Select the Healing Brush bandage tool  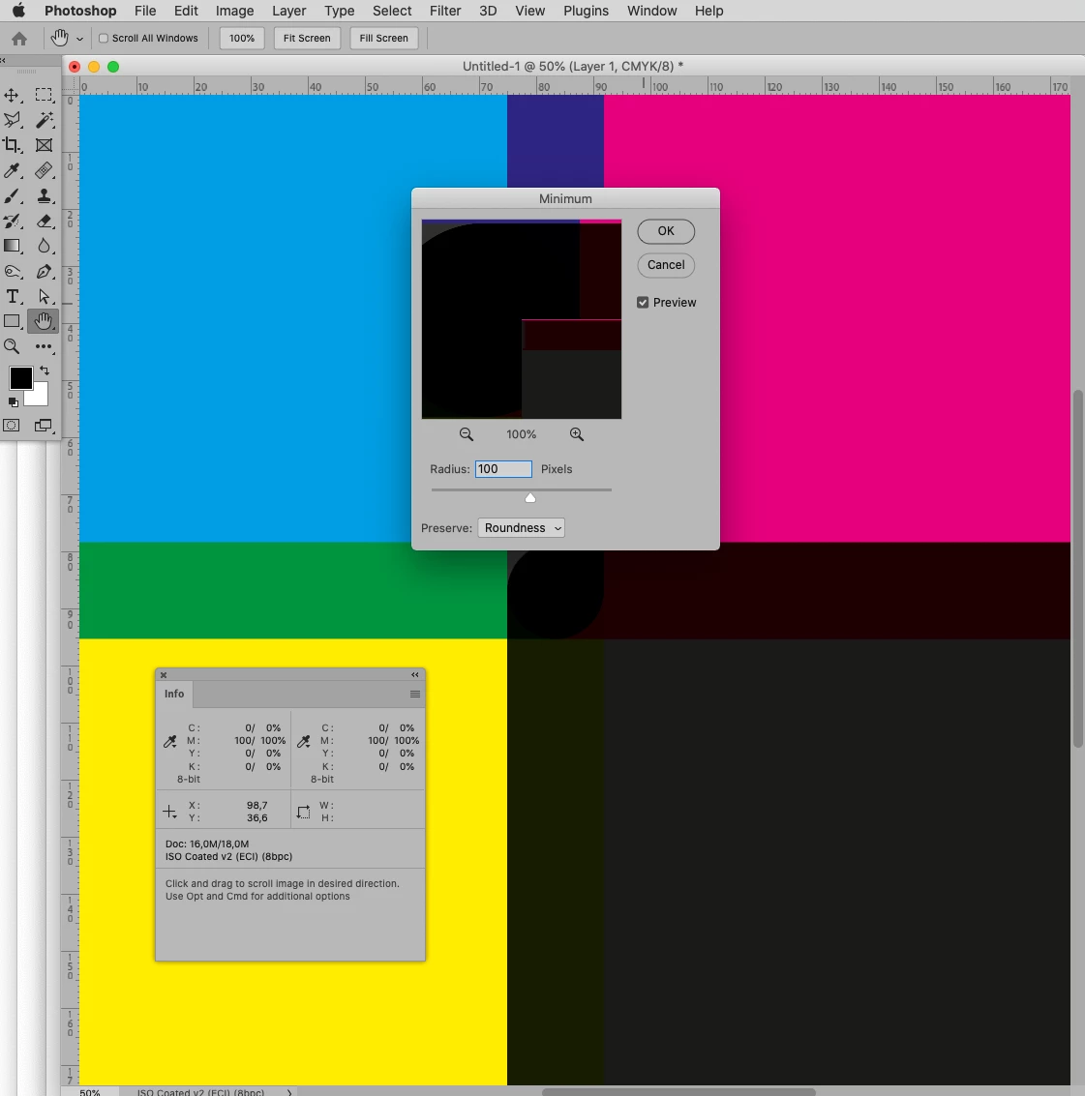pyautogui.click(x=45, y=170)
